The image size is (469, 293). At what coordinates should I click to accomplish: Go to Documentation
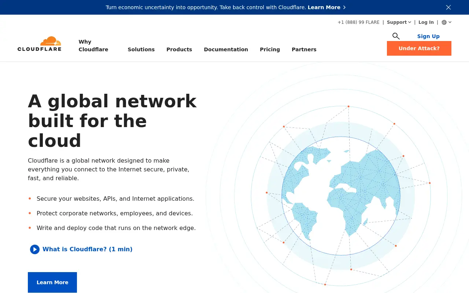click(x=226, y=49)
